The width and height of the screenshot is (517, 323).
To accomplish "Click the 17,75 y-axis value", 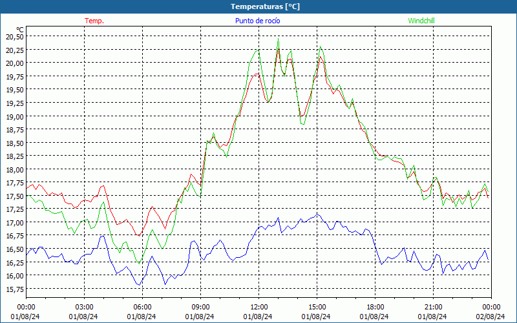I will click(14, 183).
